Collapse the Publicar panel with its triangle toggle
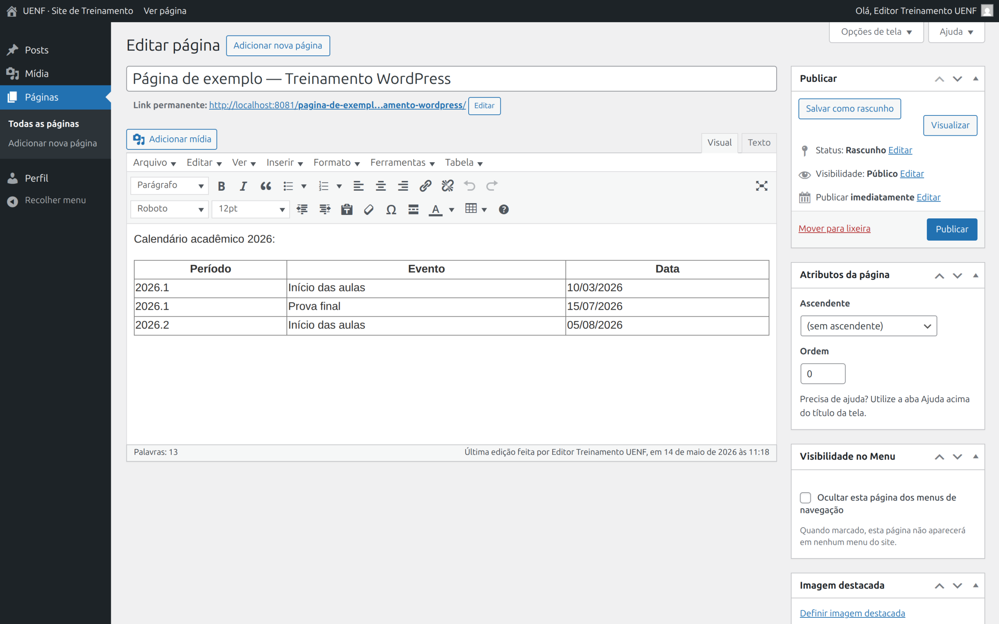Viewport: 999px width, 624px height. pos(976,78)
